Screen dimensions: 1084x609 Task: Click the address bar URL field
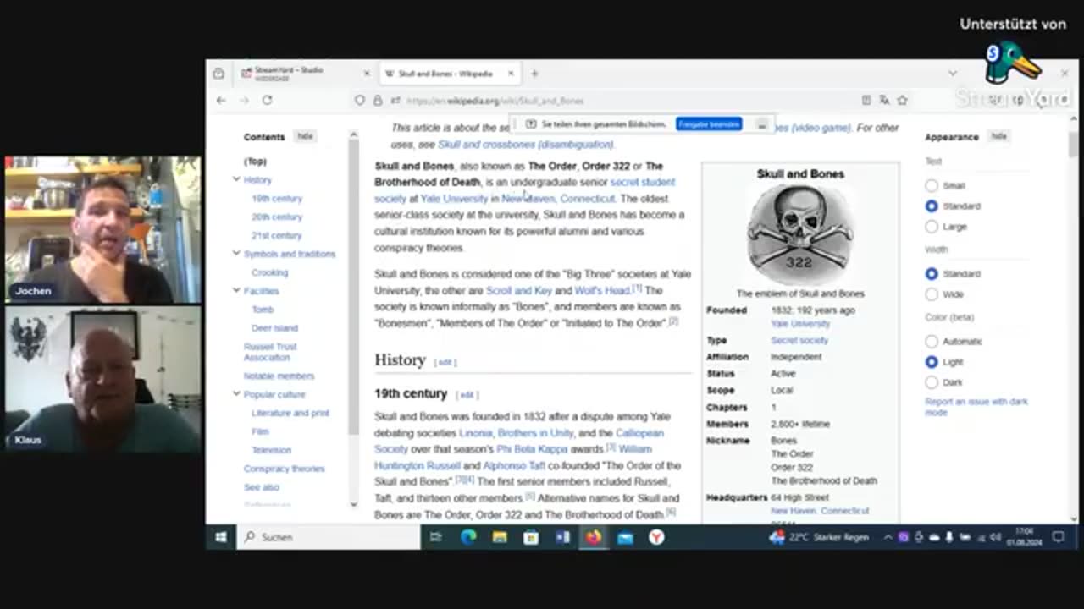(627, 100)
